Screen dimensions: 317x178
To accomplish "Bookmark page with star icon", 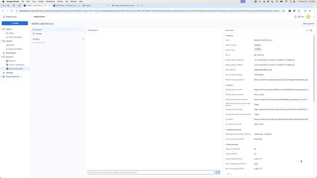I will (283, 11).
